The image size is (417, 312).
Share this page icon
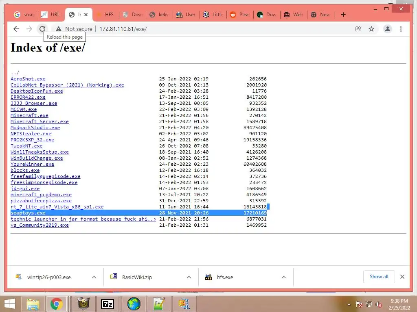point(358,29)
